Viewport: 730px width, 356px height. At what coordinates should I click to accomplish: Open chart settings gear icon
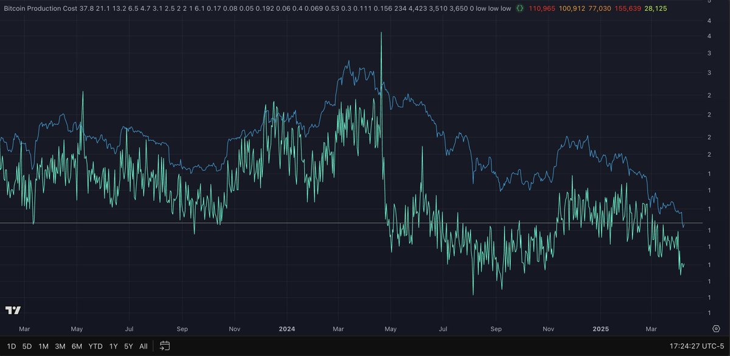click(717, 329)
